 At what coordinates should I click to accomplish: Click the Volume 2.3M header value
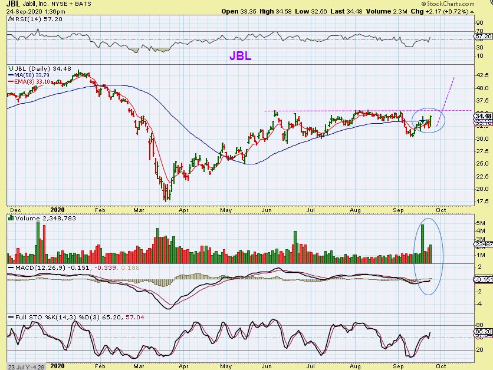386,11
